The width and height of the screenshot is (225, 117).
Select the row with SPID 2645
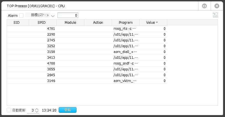tap(87, 75)
